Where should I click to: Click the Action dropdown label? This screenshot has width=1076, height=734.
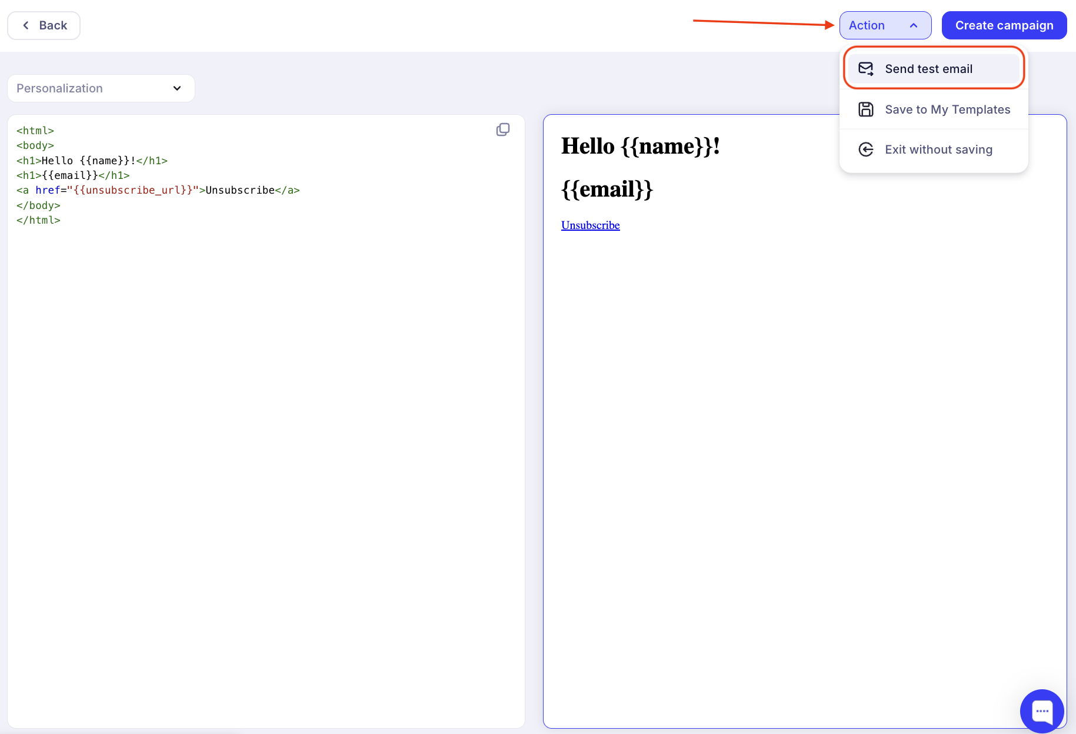pos(867,25)
